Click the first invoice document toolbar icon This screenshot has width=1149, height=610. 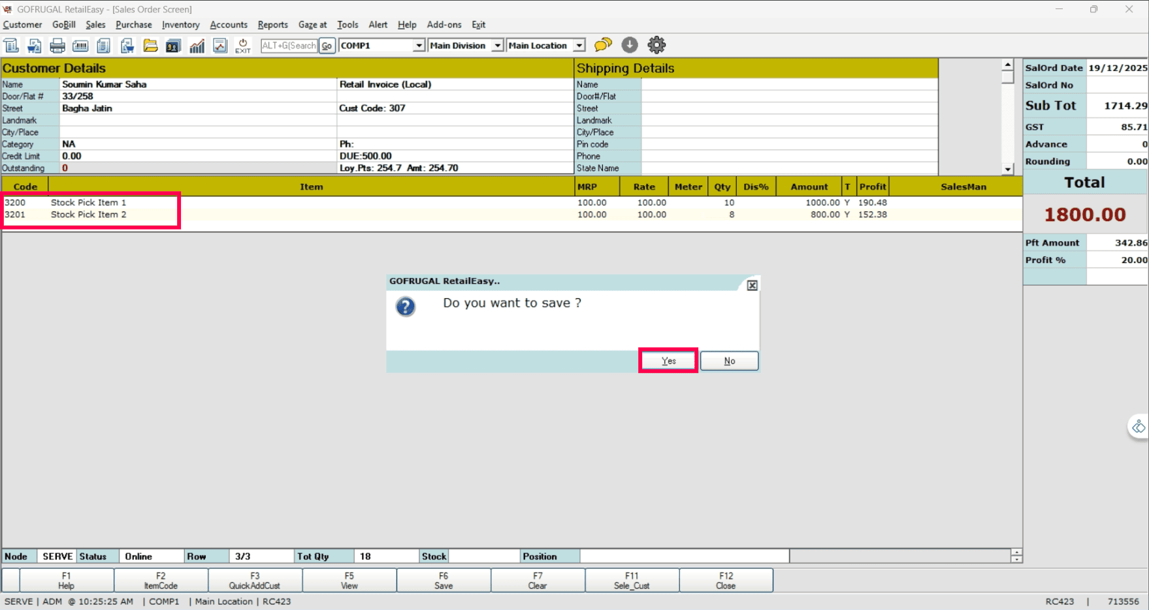(x=11, y=46)
